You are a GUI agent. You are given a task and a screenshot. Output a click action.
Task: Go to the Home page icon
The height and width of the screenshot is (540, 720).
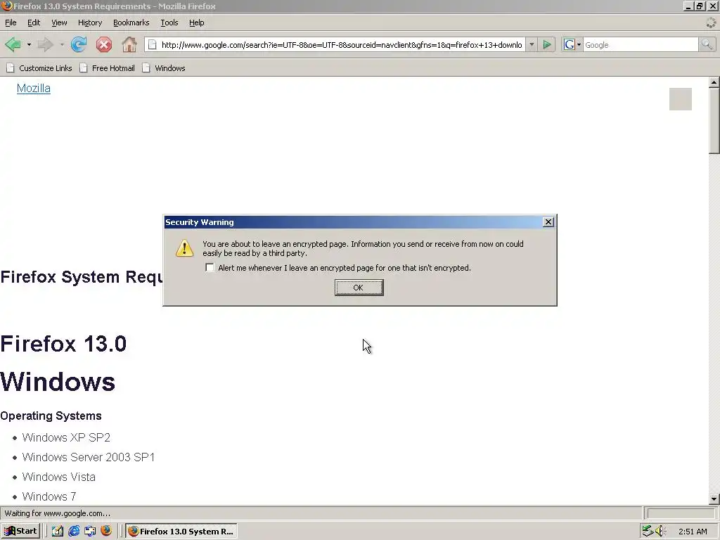click(129, 44)
